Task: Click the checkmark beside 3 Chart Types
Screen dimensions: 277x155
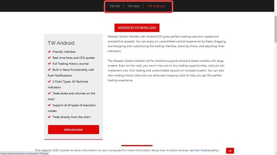Action: pyautogui.click(x=49, y=81)
